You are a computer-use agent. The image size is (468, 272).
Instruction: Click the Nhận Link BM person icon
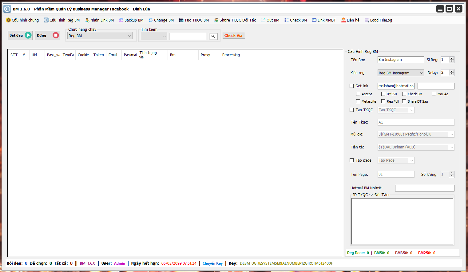click(87, 20)
